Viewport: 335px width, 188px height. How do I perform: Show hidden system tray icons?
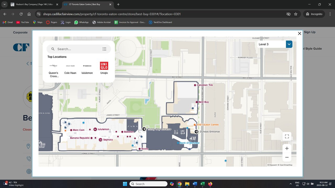(291, 184)
